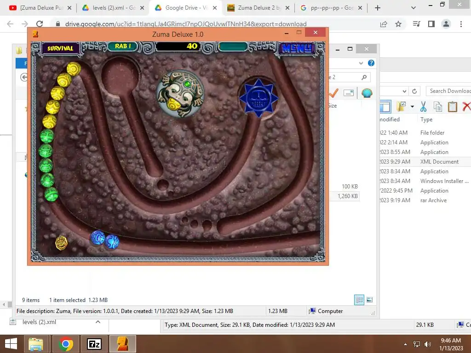This screenshot has height=353, width=471.
Task: Click the volume speaker tray icon
Action: point(427,344)
